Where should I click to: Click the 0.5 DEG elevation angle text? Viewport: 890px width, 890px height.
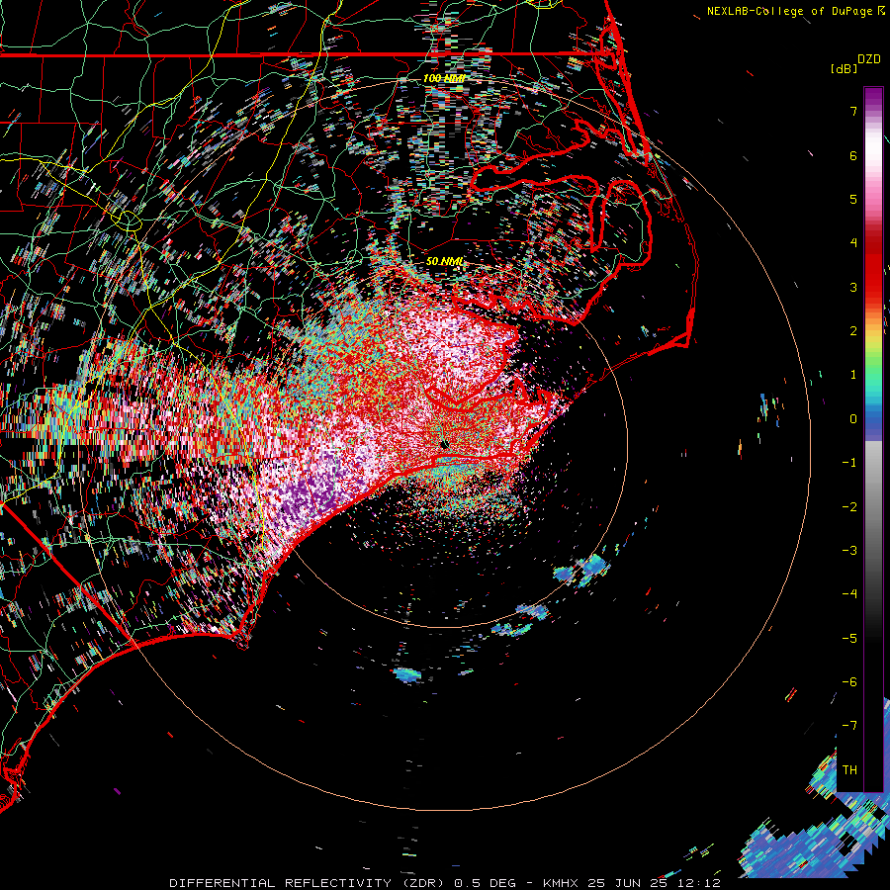pyautogui.click(x=485, y=883)
